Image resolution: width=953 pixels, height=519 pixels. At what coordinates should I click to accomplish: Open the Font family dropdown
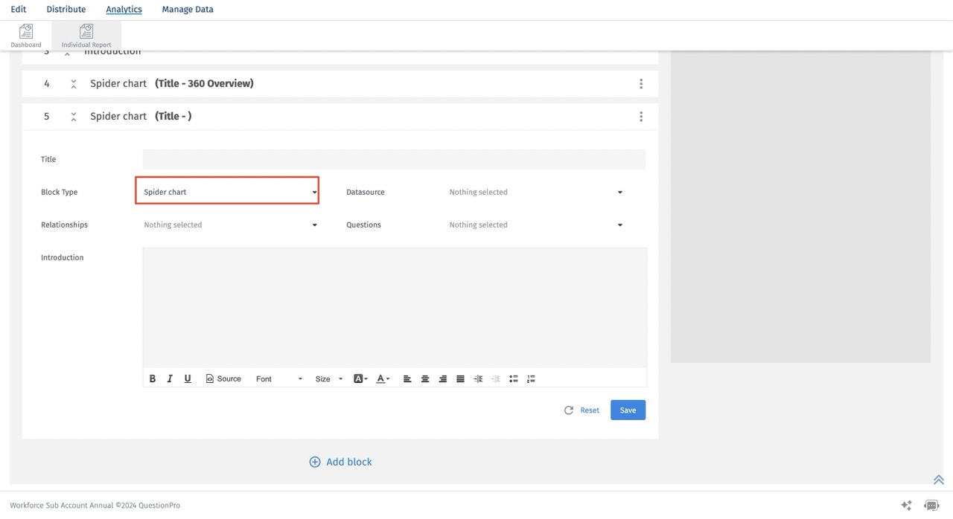278,378
